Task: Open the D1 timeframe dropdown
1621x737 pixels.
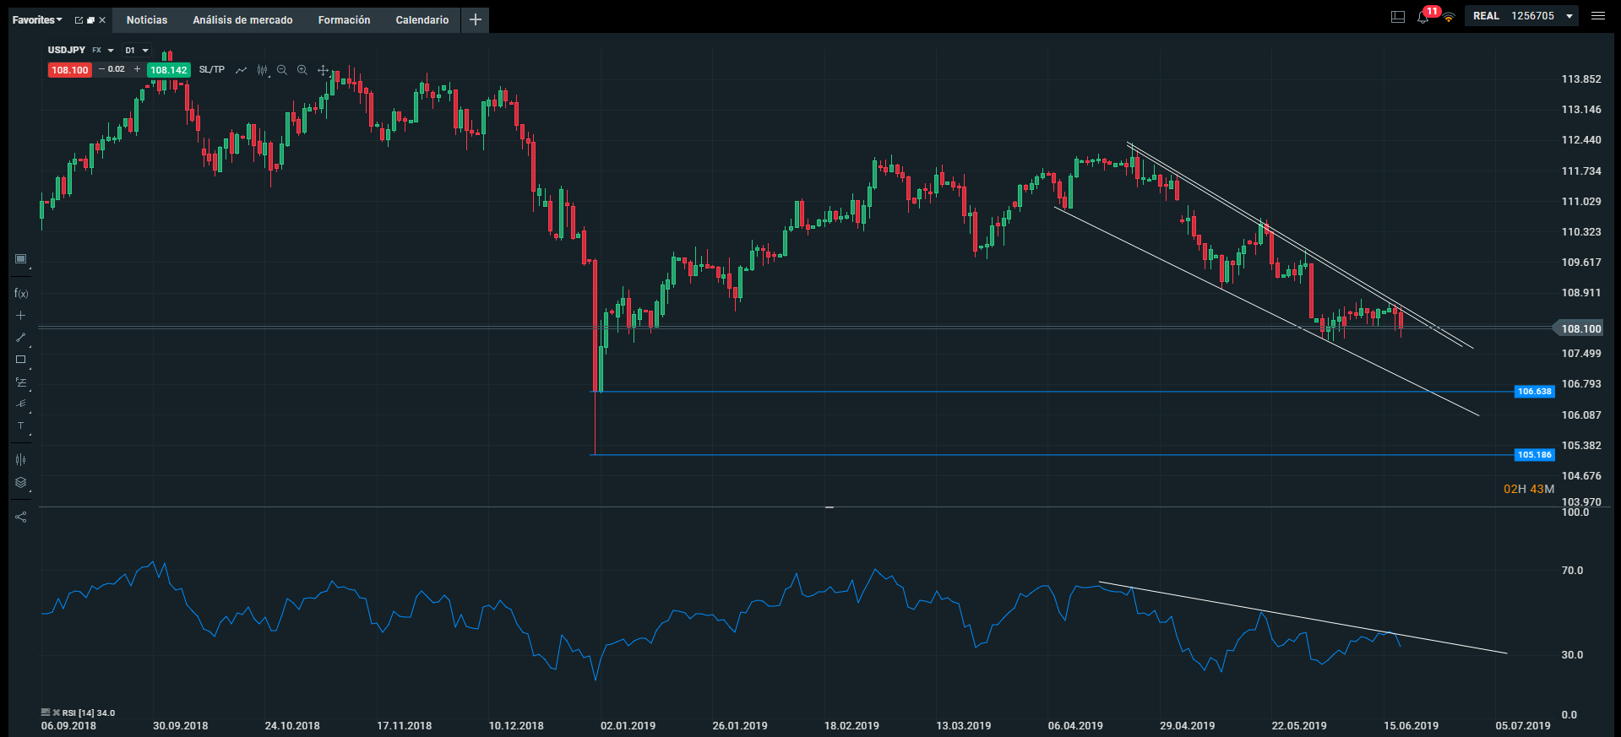Action: (136, 51)
